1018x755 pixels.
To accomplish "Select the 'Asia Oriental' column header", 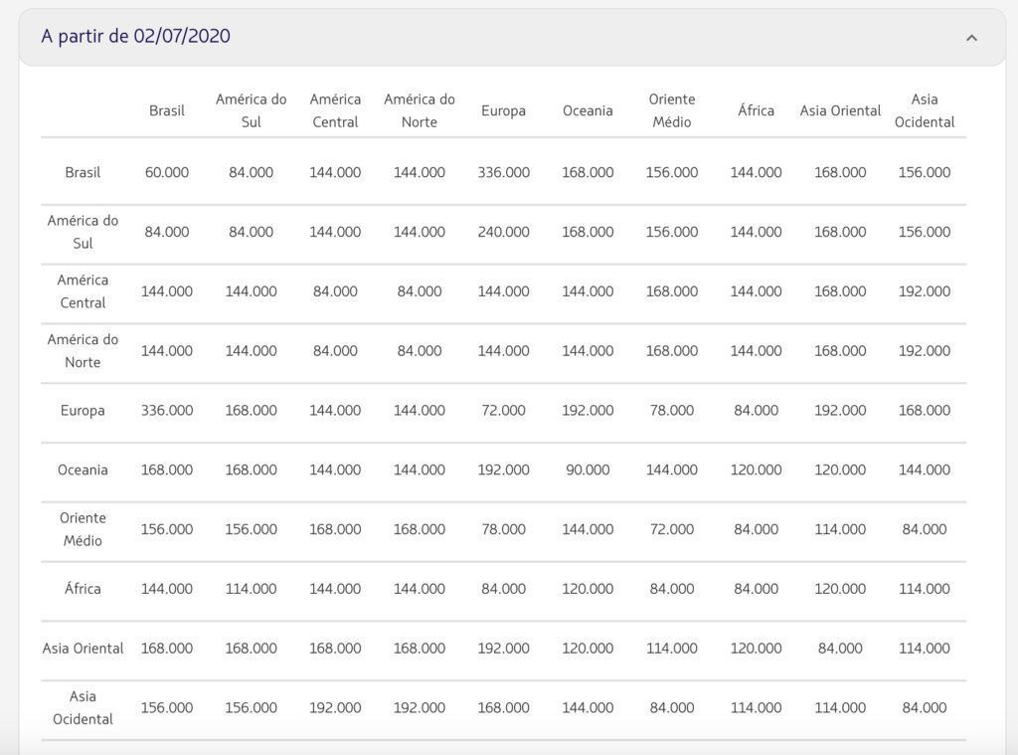I will [x=840, y=110].
